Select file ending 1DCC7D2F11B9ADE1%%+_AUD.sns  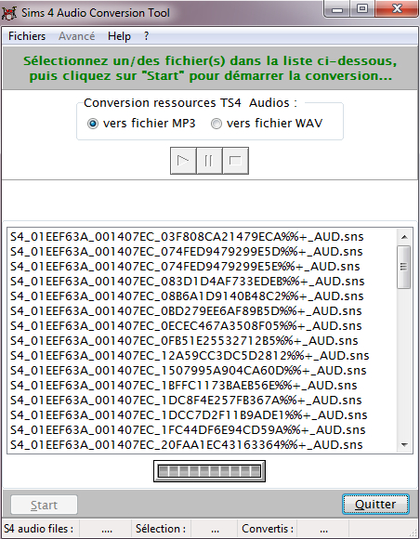203,415
